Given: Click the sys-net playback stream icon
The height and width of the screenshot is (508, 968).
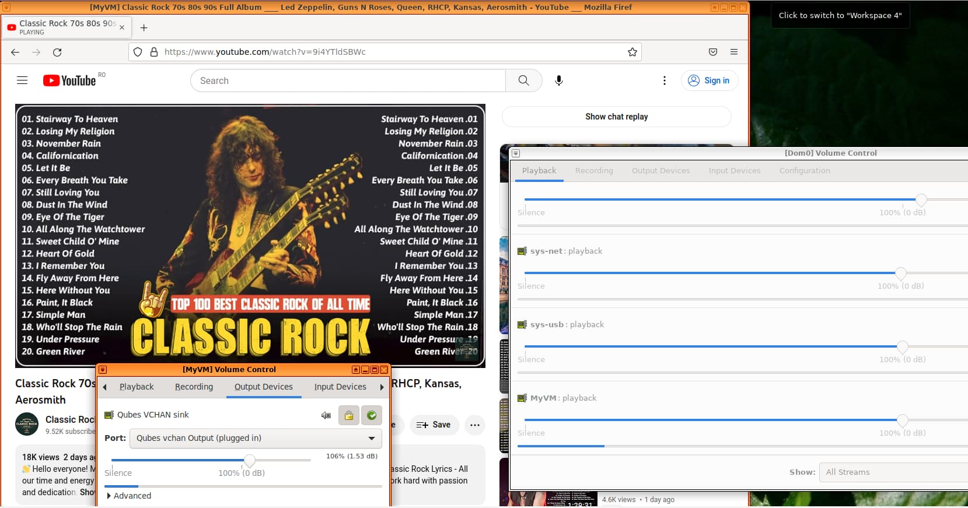Looking at the screenshot, I should [522, 251].
